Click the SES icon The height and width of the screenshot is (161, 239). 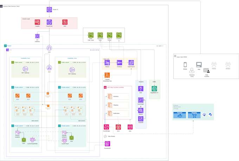point(118,127)
